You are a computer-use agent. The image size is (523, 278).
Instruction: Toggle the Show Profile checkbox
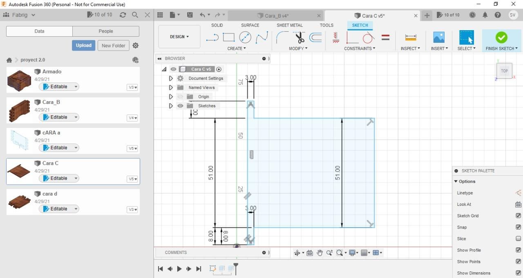[x=518, y=250]
